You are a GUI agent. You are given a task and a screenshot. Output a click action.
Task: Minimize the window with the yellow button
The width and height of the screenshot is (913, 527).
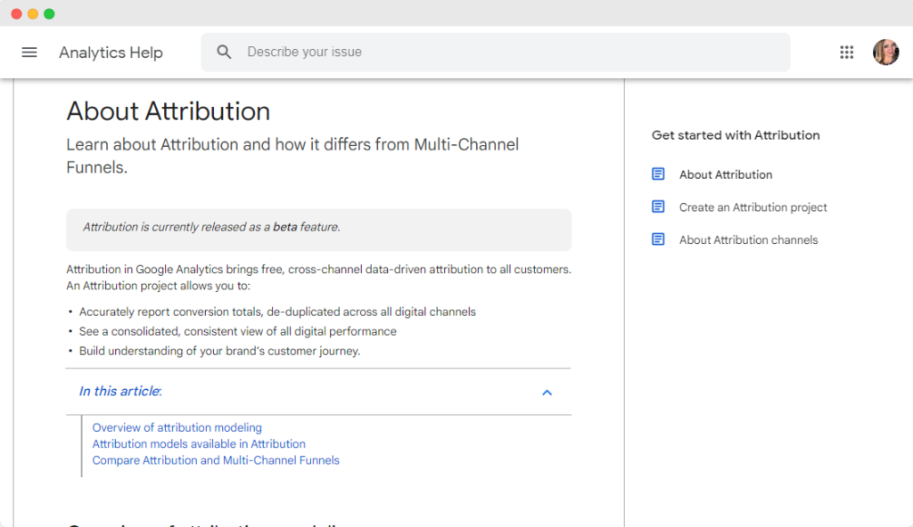33,13
